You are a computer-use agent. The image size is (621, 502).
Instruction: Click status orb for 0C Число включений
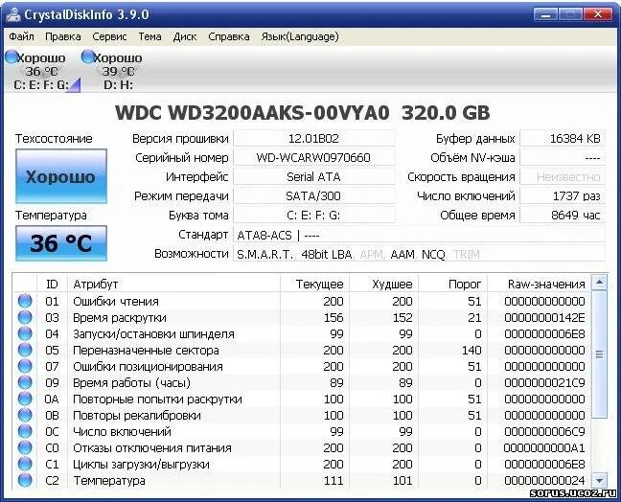coord(25,431)
